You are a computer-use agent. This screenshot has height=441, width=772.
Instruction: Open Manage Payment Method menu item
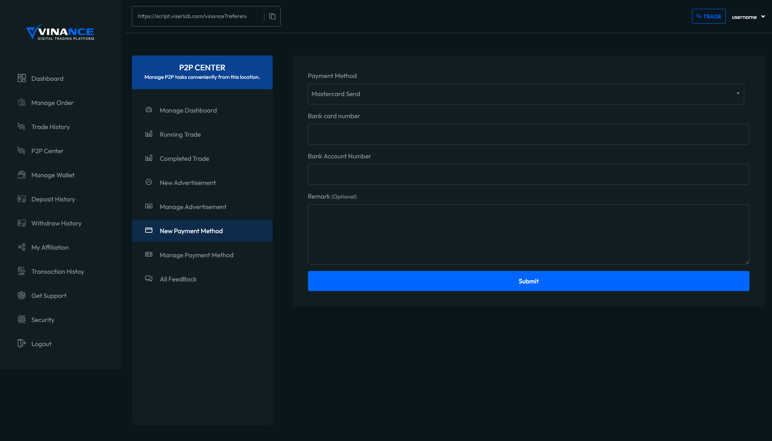point(196,255)
